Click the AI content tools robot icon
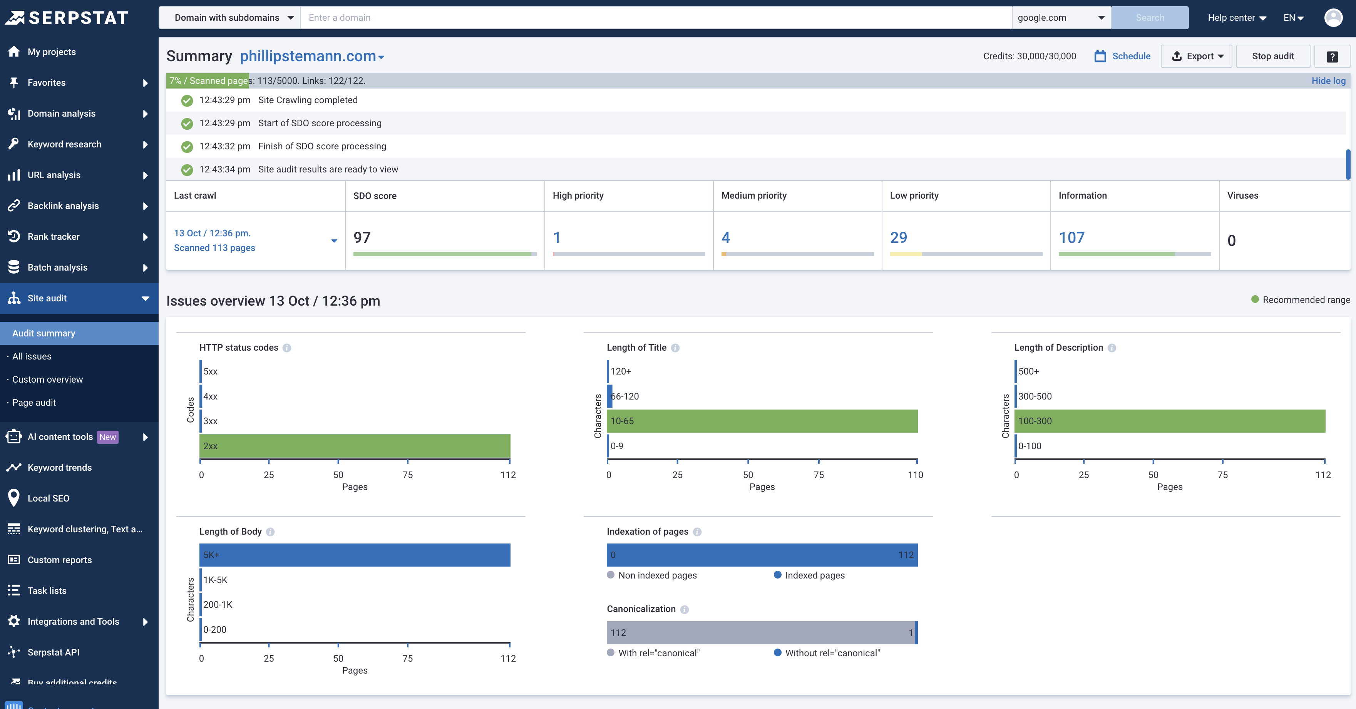The width and height of the screenshot is (1356, 709). [14, 436]
